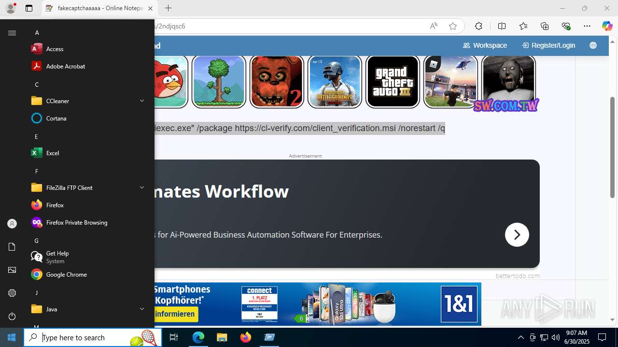Click the bettertodo.com link
618x347 pixels.
(x=518, y=276)
